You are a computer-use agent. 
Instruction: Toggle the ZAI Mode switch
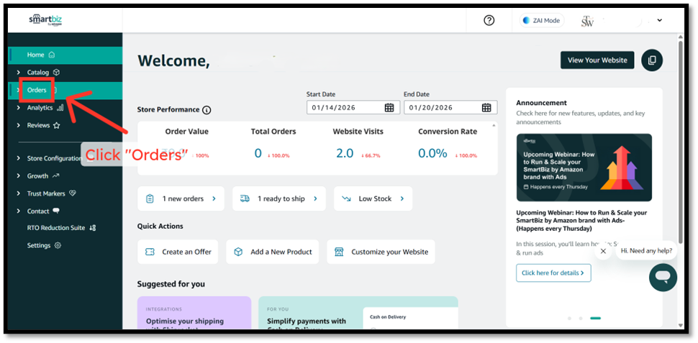pos(541,20)
